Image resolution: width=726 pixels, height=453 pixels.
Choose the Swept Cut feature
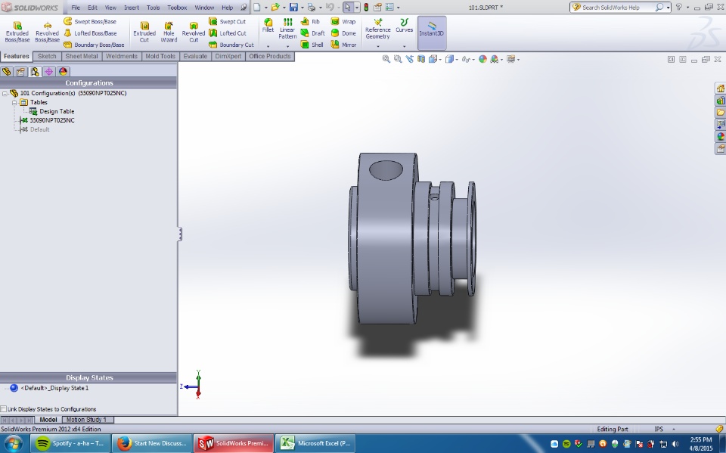tap(228, 21)
